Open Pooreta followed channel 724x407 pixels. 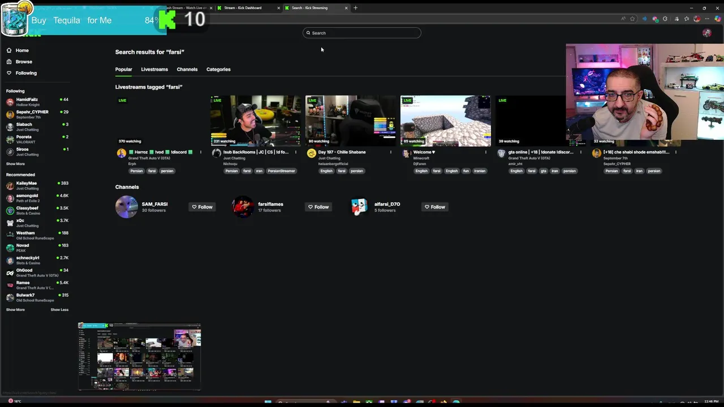click(37, 139)
